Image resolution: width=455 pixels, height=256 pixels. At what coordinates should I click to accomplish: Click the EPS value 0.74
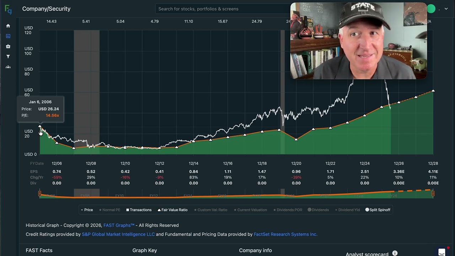click(x=57, y=172)
